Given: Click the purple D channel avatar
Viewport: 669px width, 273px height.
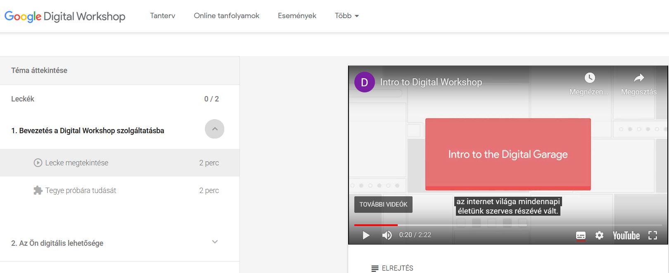Looking at the screenshot, I should point(365,82).
